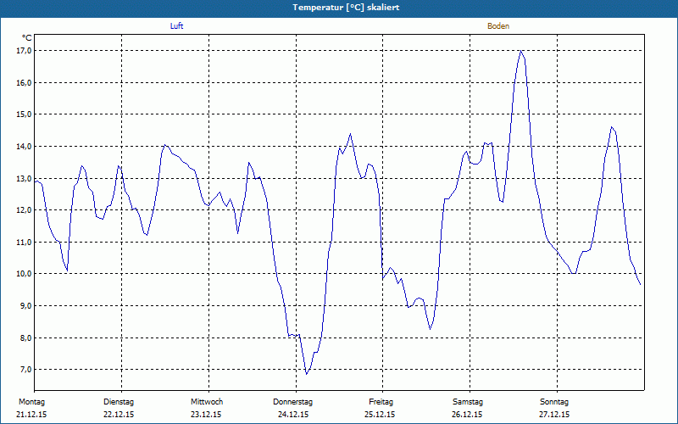Click the date '27.12.15'
The height and width of the screenshot is (424, 678).
554,415
